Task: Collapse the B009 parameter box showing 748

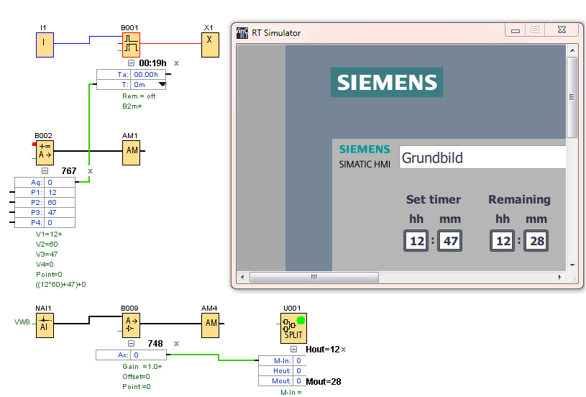Action: point(131,343)
